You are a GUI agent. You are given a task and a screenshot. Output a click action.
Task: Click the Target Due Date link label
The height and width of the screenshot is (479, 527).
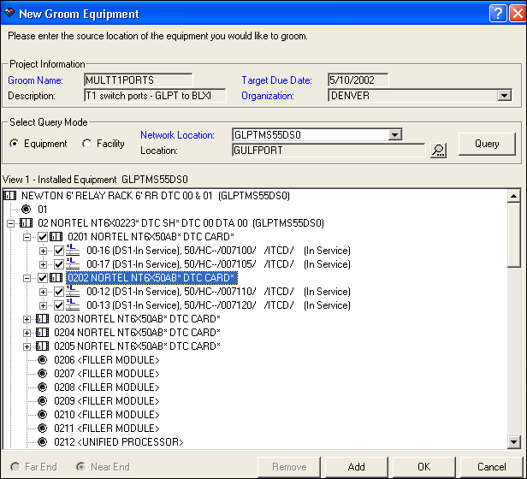tap(276, 80)
